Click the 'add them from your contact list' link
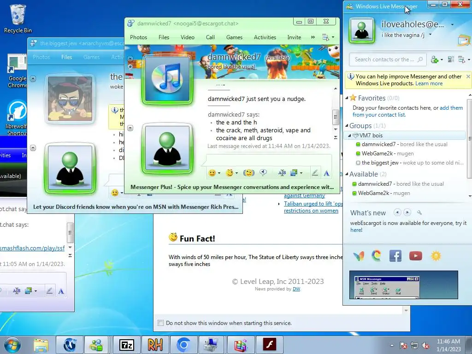472x354 pixels. 408,111
